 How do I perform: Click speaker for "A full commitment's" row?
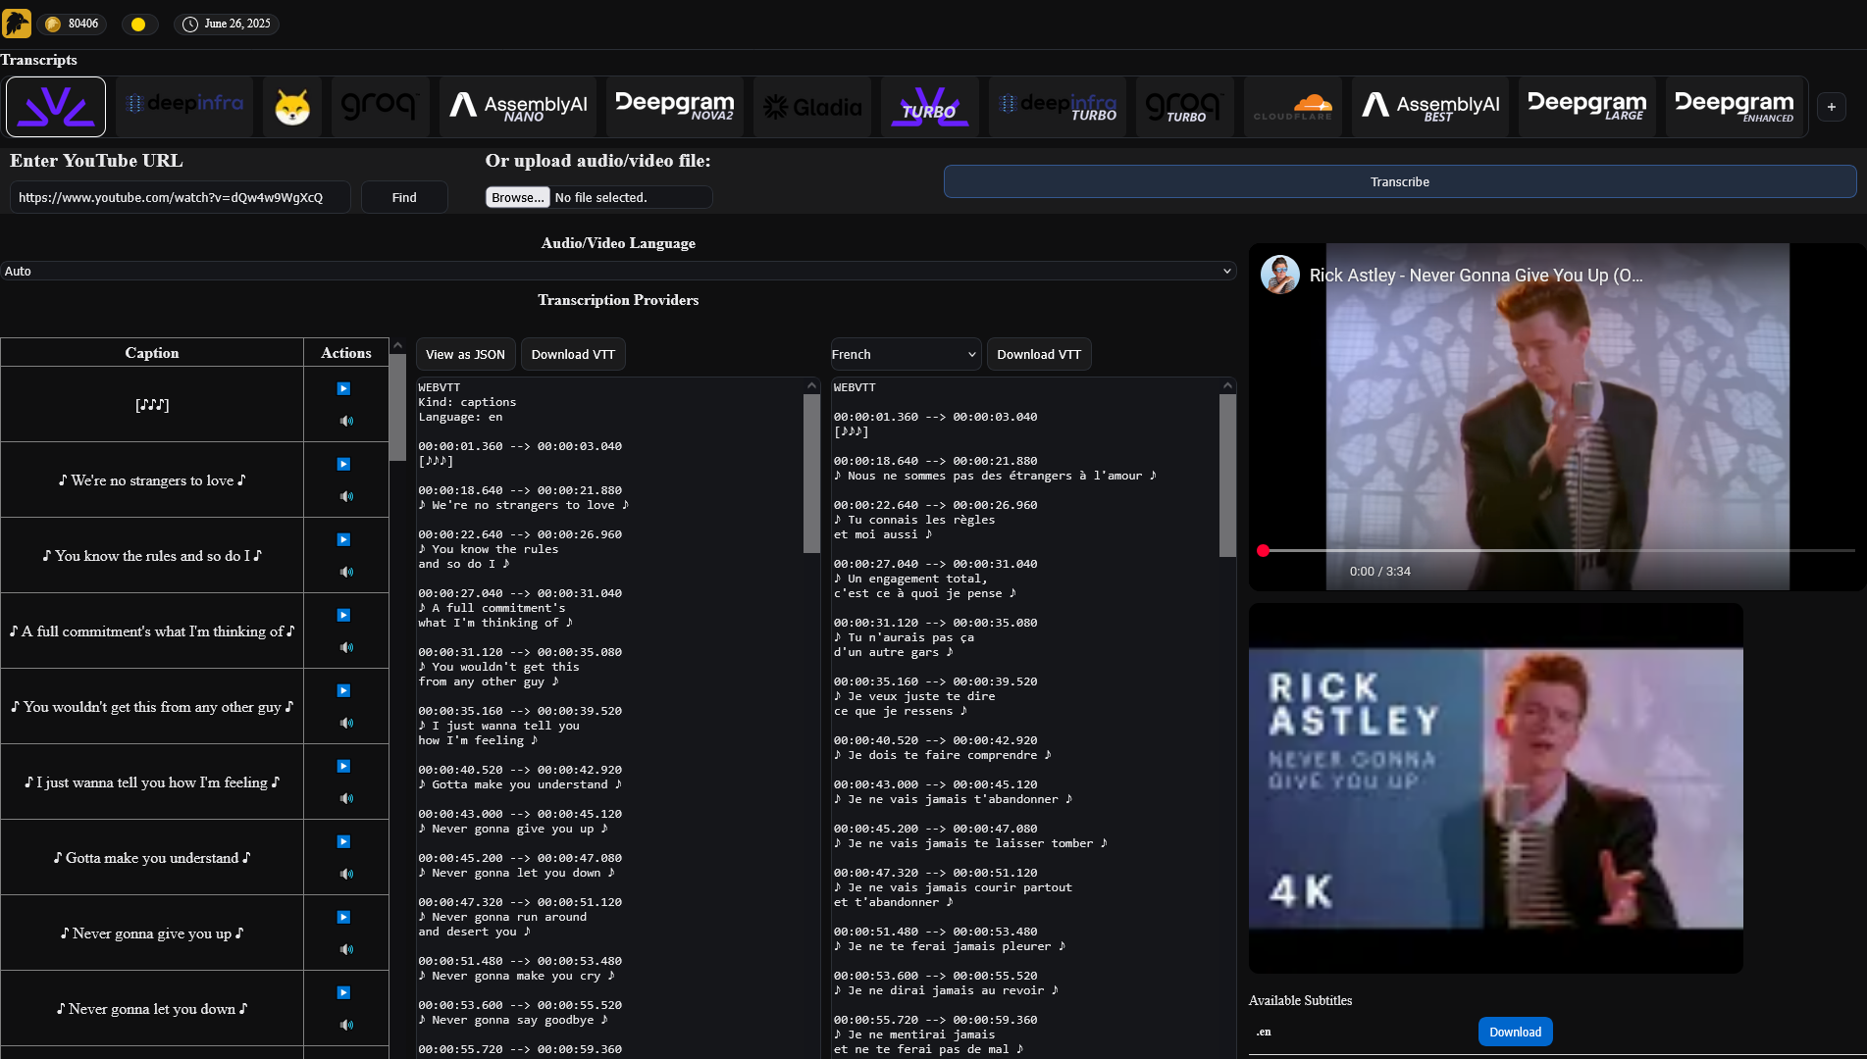346,647
